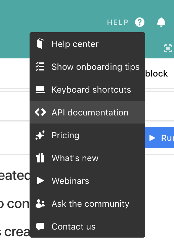Click the laptop icon for Keyboard shortcuts
174x247 pixels.
[40, 90]
